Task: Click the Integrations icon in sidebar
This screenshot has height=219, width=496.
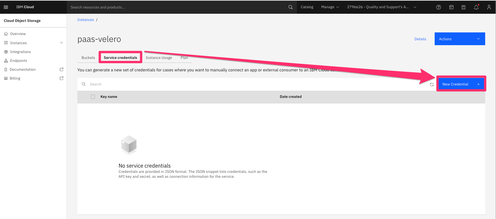Action: click(x=6, y=52)
